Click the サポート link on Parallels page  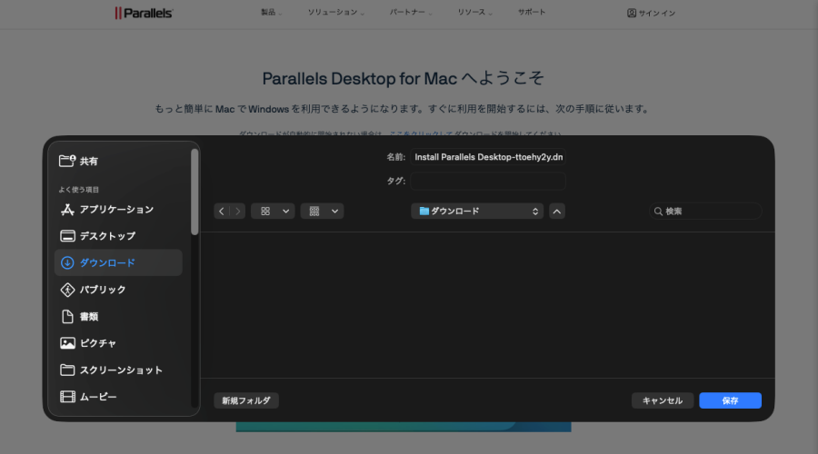532,12
